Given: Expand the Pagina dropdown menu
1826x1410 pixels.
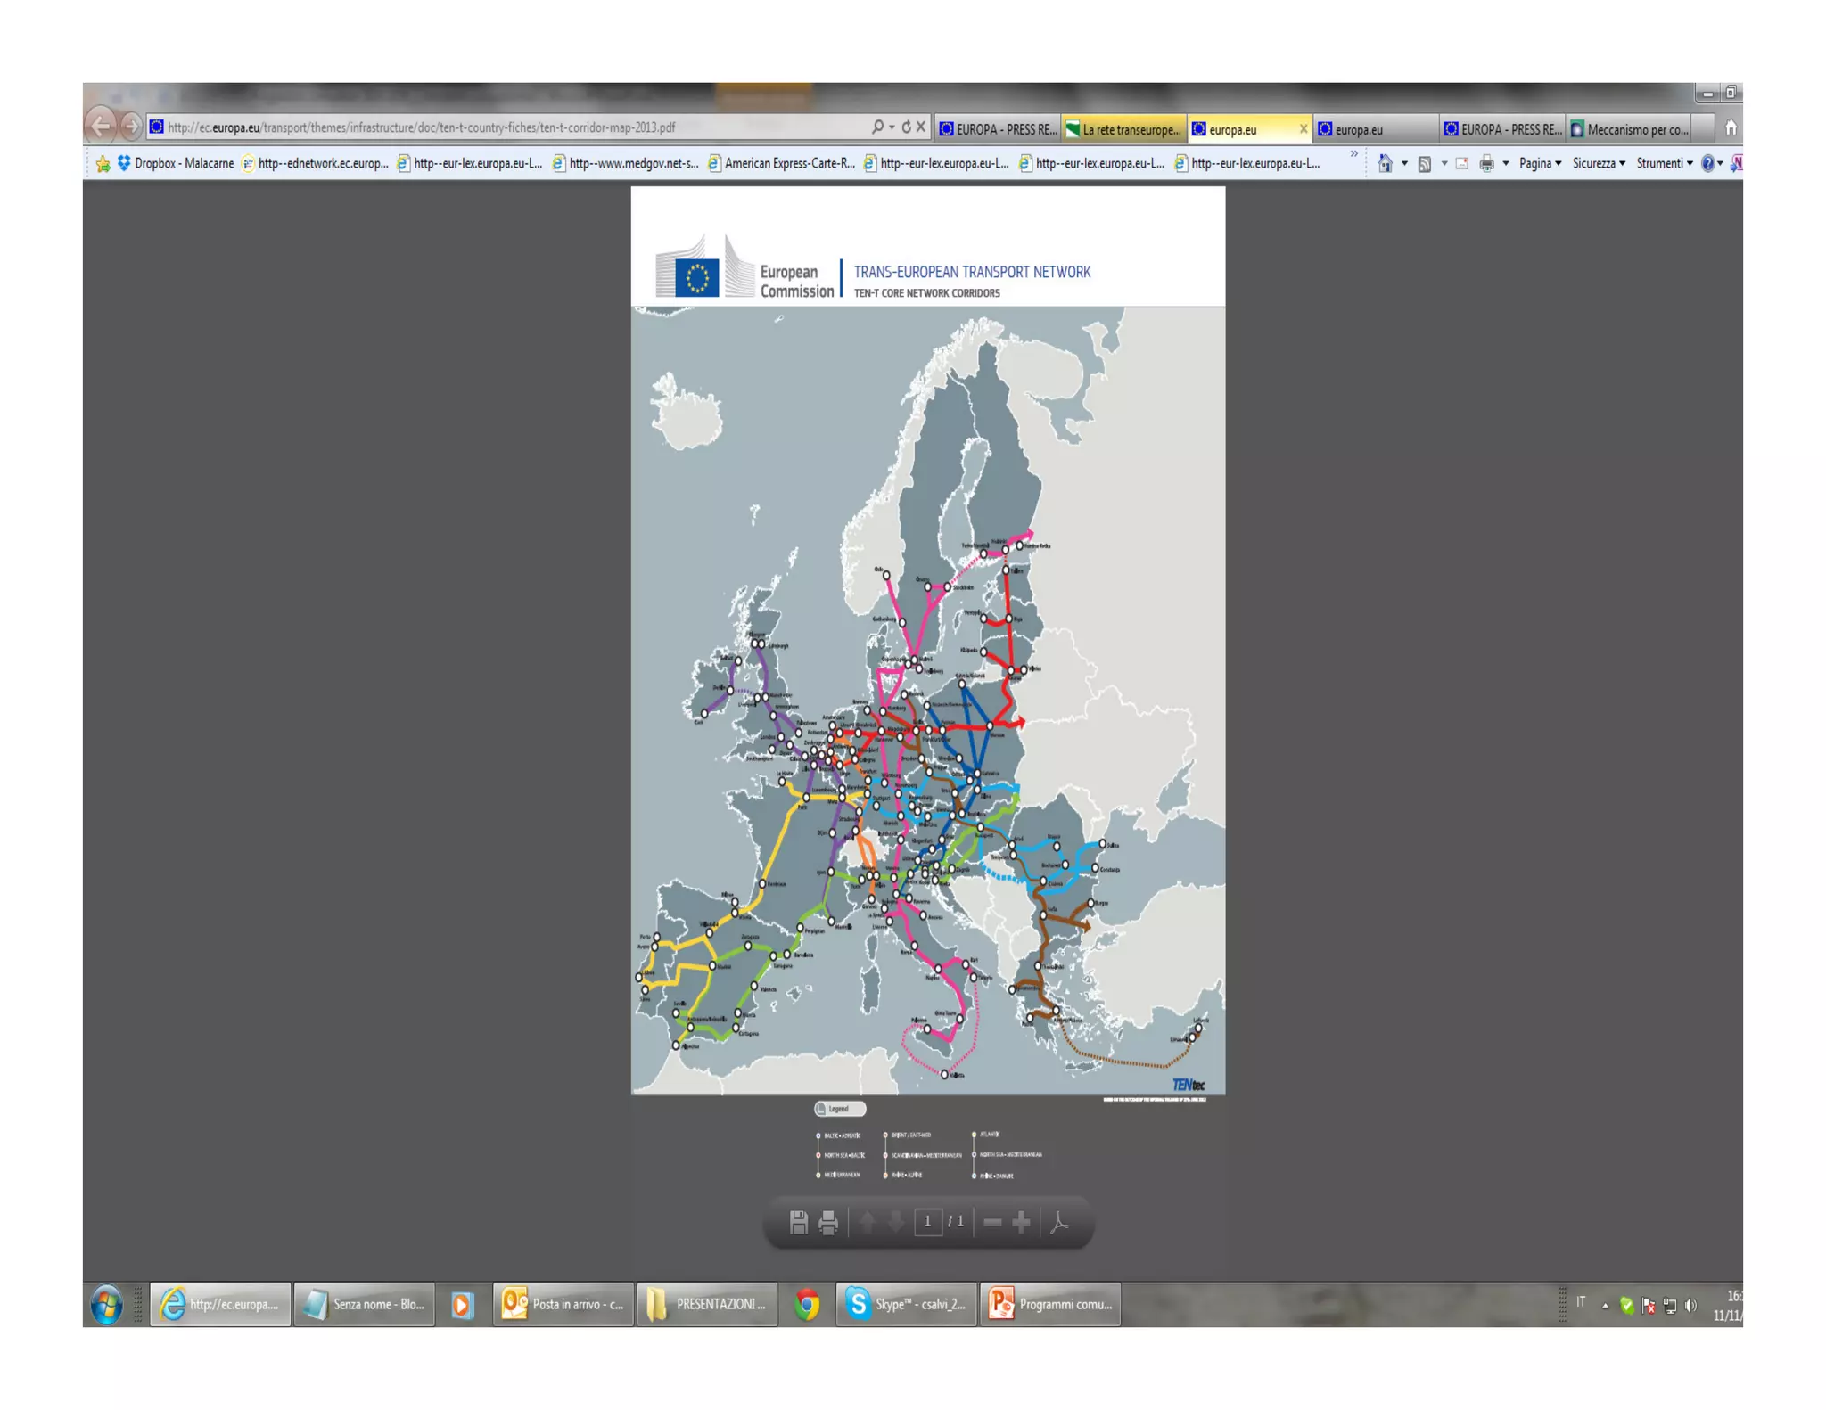Looking at the screenshot, I should (1540, 163).
